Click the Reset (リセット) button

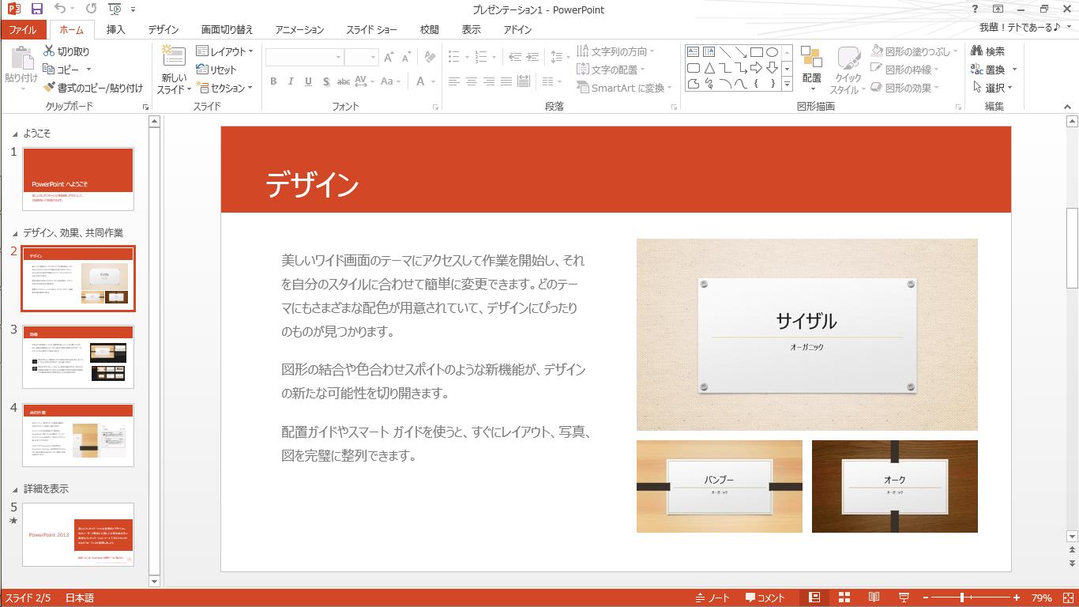(x=216, y=70)
